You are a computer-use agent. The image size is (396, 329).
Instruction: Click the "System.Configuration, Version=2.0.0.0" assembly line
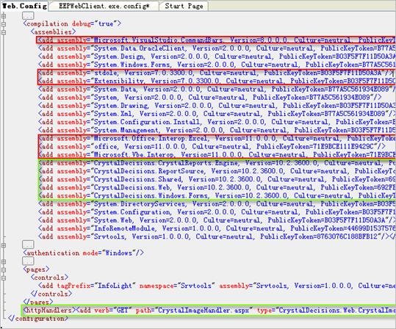point(217,212)
